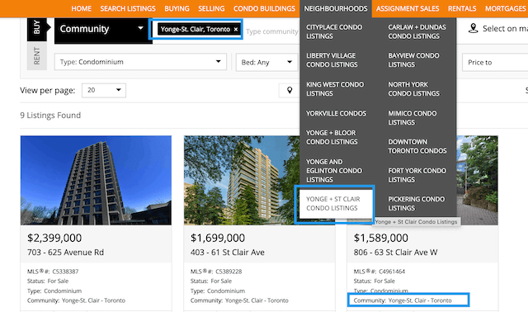
Task: Open the BUYING menu
Action: 177,8
